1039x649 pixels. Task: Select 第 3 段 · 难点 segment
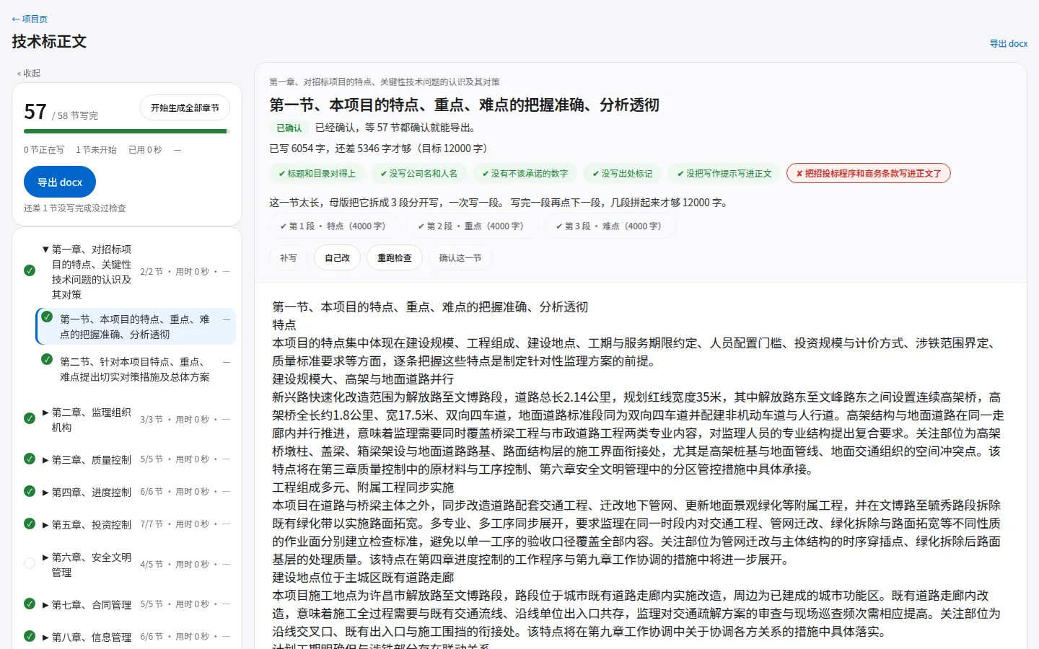tap(610, 226)
